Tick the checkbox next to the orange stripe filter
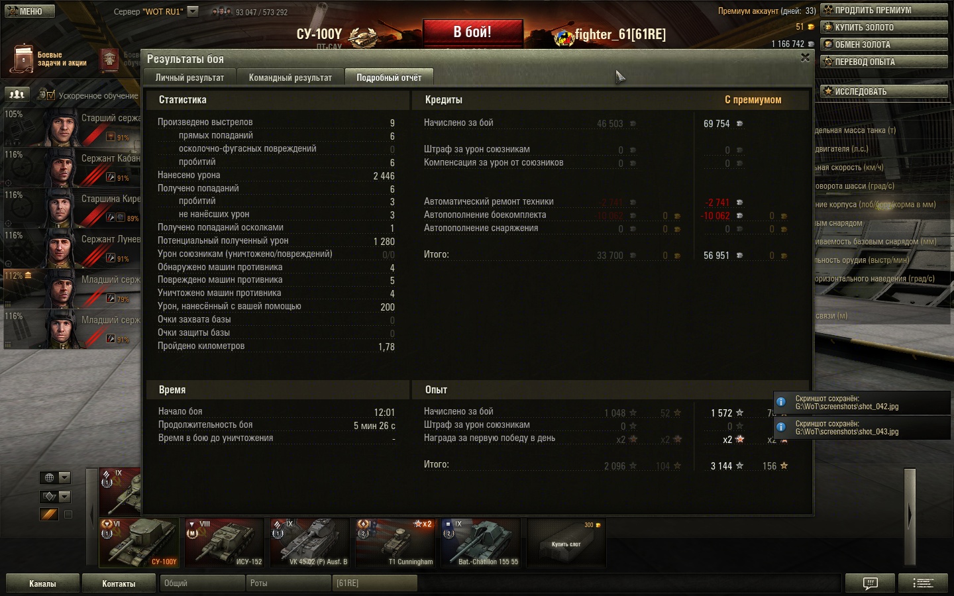 (x=68, y=514)
